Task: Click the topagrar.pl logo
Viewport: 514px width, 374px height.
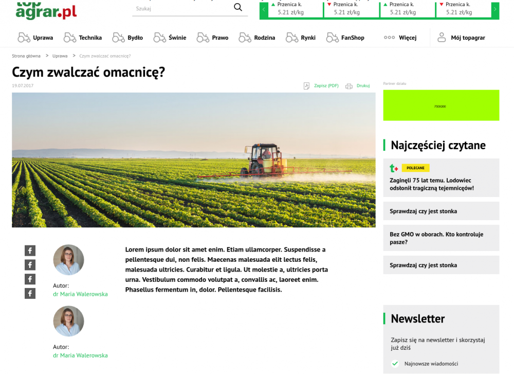Action: tap(46, 9)
